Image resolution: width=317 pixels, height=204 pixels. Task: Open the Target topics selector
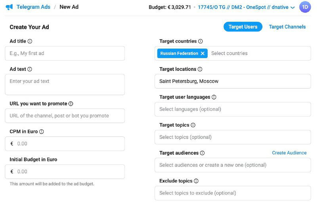[233, 137]
